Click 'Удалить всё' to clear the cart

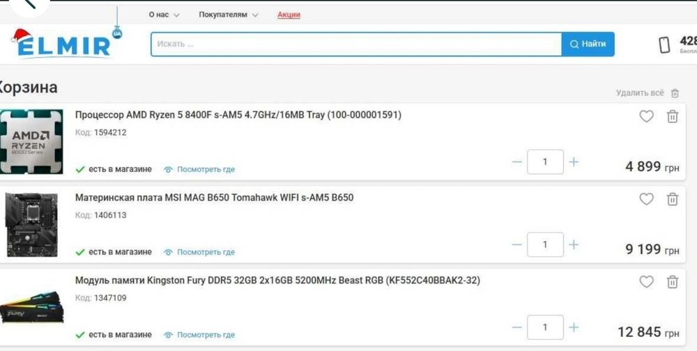click(648, 93)
